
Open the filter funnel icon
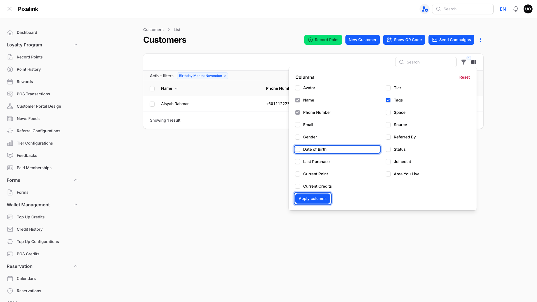[464, 62]
